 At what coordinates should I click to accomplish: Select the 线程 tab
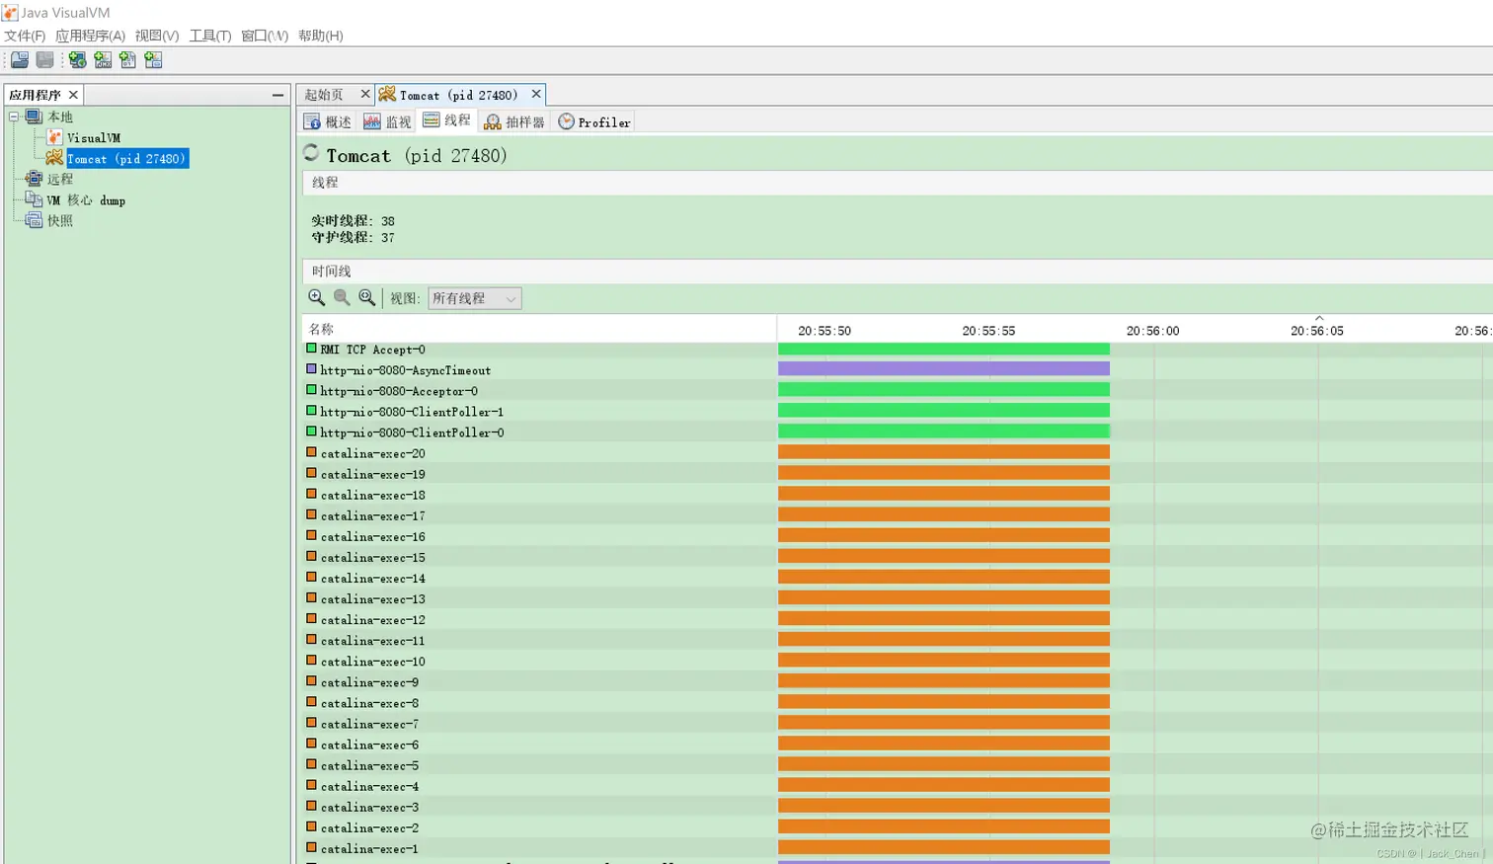coord(446,120)
